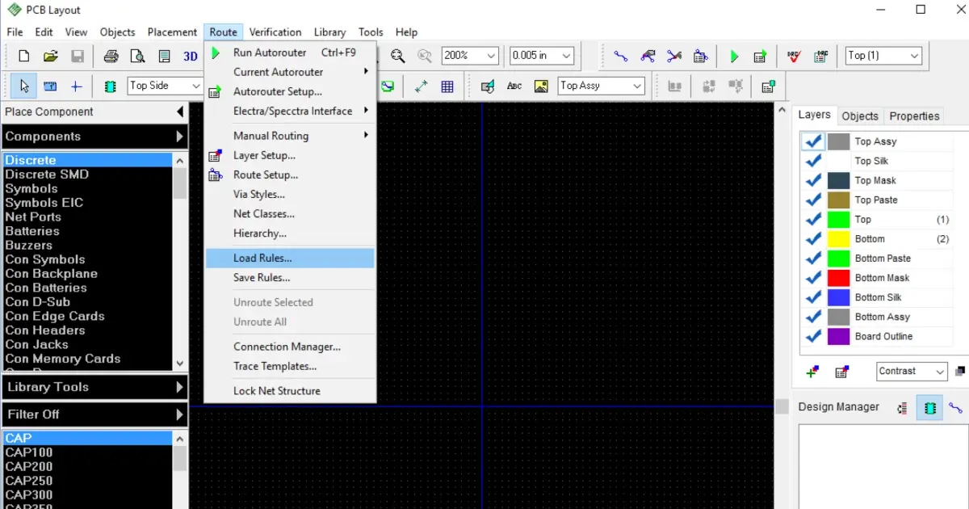Switch to the Objects tab

point(860,116)
